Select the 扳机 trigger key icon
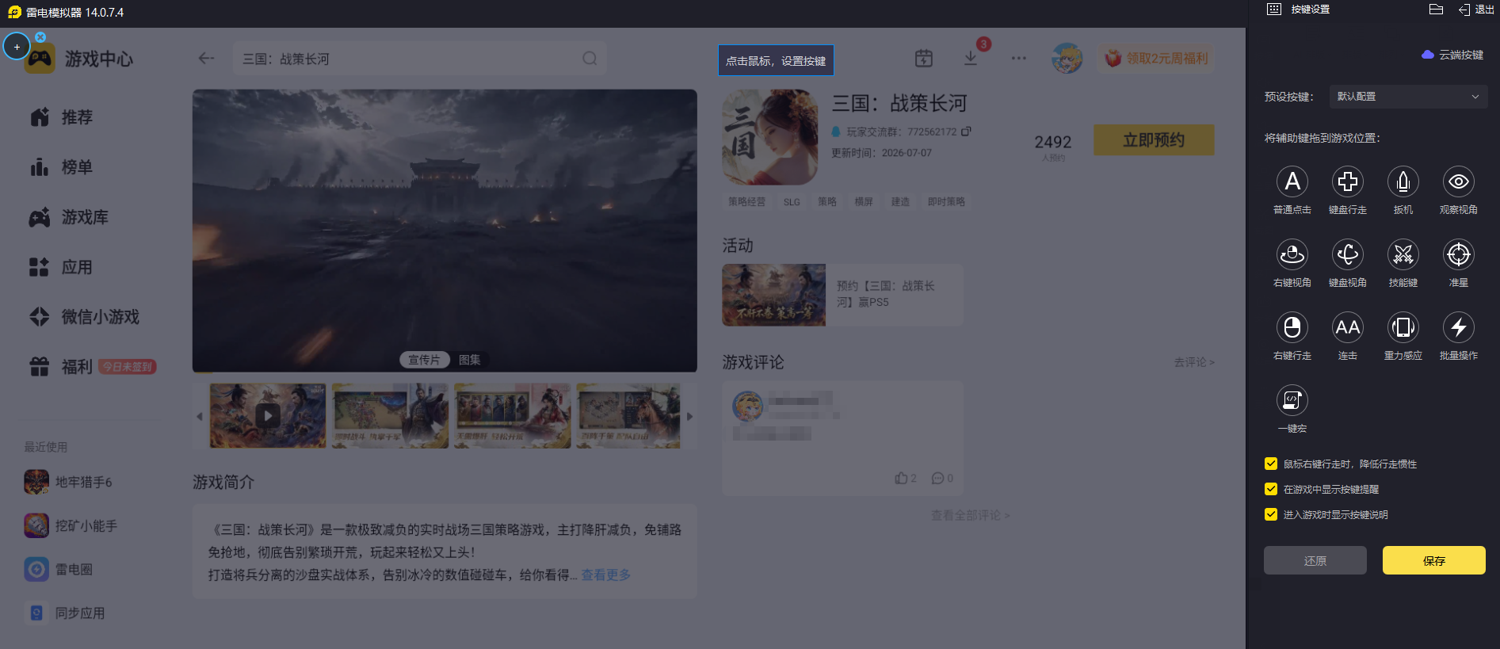The height and width of the screenshot is (649, 1500). pos(1403,181)
